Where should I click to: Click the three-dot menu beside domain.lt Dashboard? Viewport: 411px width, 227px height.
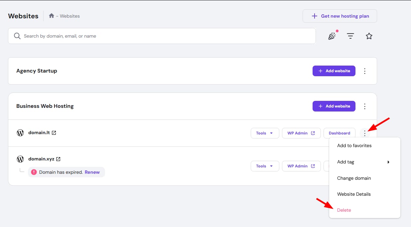pos(365,133)
